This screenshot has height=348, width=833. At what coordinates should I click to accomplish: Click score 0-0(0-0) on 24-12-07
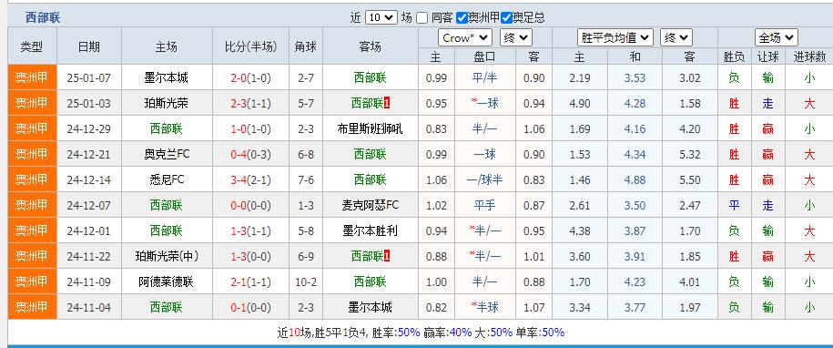point(250,206)
